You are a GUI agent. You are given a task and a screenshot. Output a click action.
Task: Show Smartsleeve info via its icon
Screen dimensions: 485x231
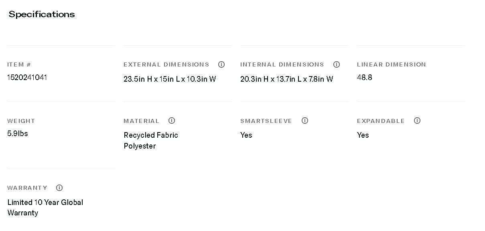click(x=305, y=121)
